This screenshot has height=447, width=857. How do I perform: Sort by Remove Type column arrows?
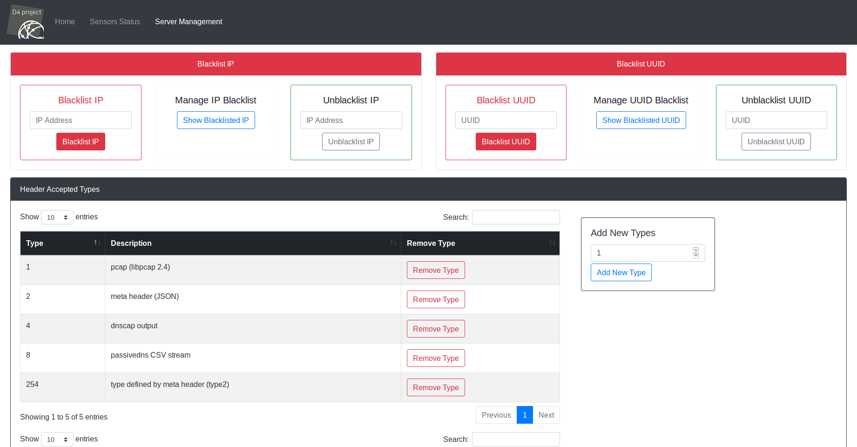(x=552, y=243)
